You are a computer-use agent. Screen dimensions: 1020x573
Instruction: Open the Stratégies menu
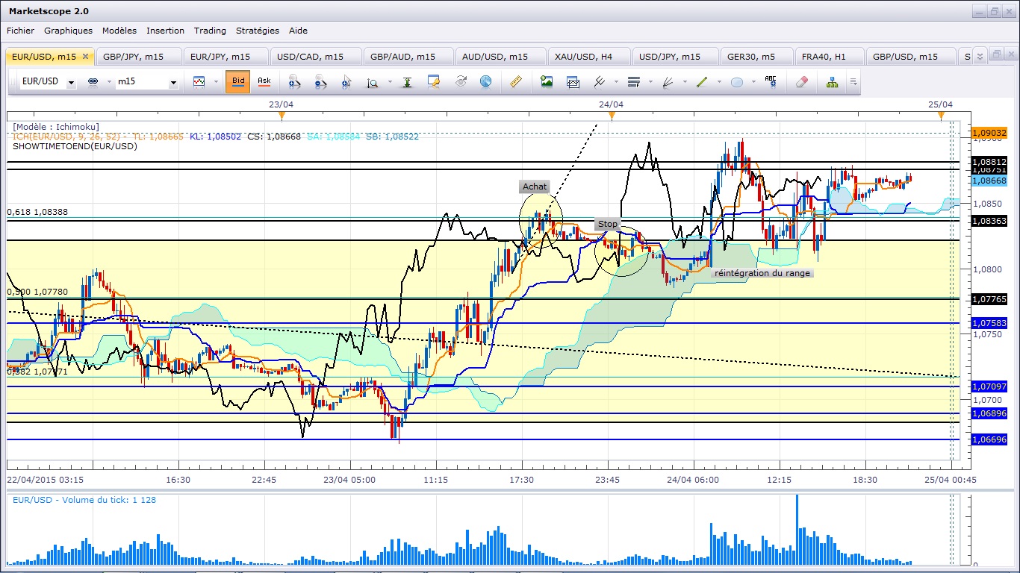pyautogui.click(x=257, y=31)
